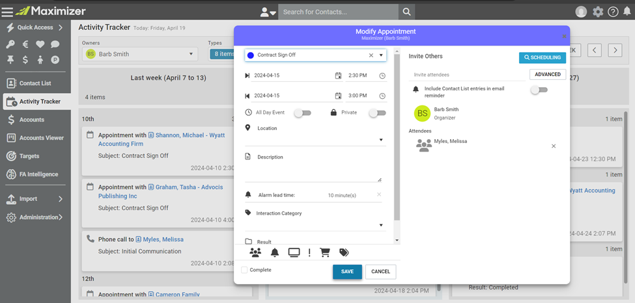The width and height of the screenshot is (635, 303).
Task: Click the SAVE button
Action: click(x=347, y=271)
